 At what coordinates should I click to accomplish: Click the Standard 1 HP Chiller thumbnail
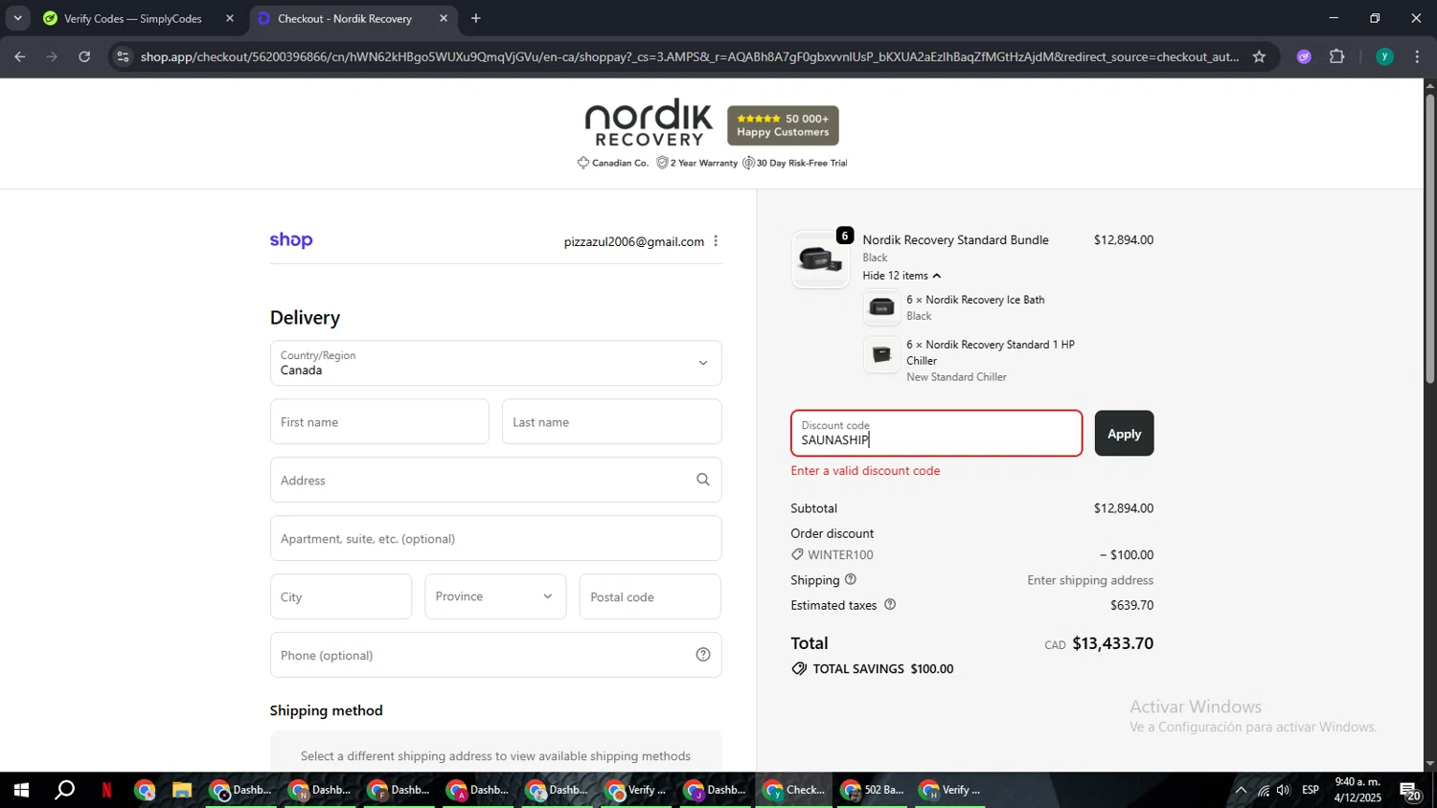pos(881,355)
